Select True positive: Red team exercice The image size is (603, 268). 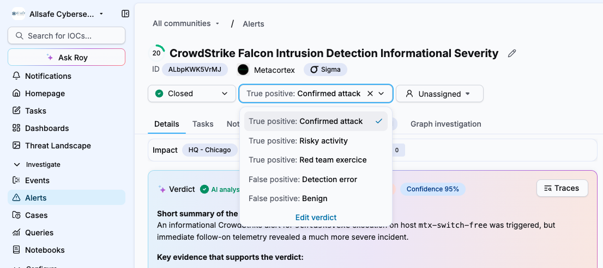point(316,160)
